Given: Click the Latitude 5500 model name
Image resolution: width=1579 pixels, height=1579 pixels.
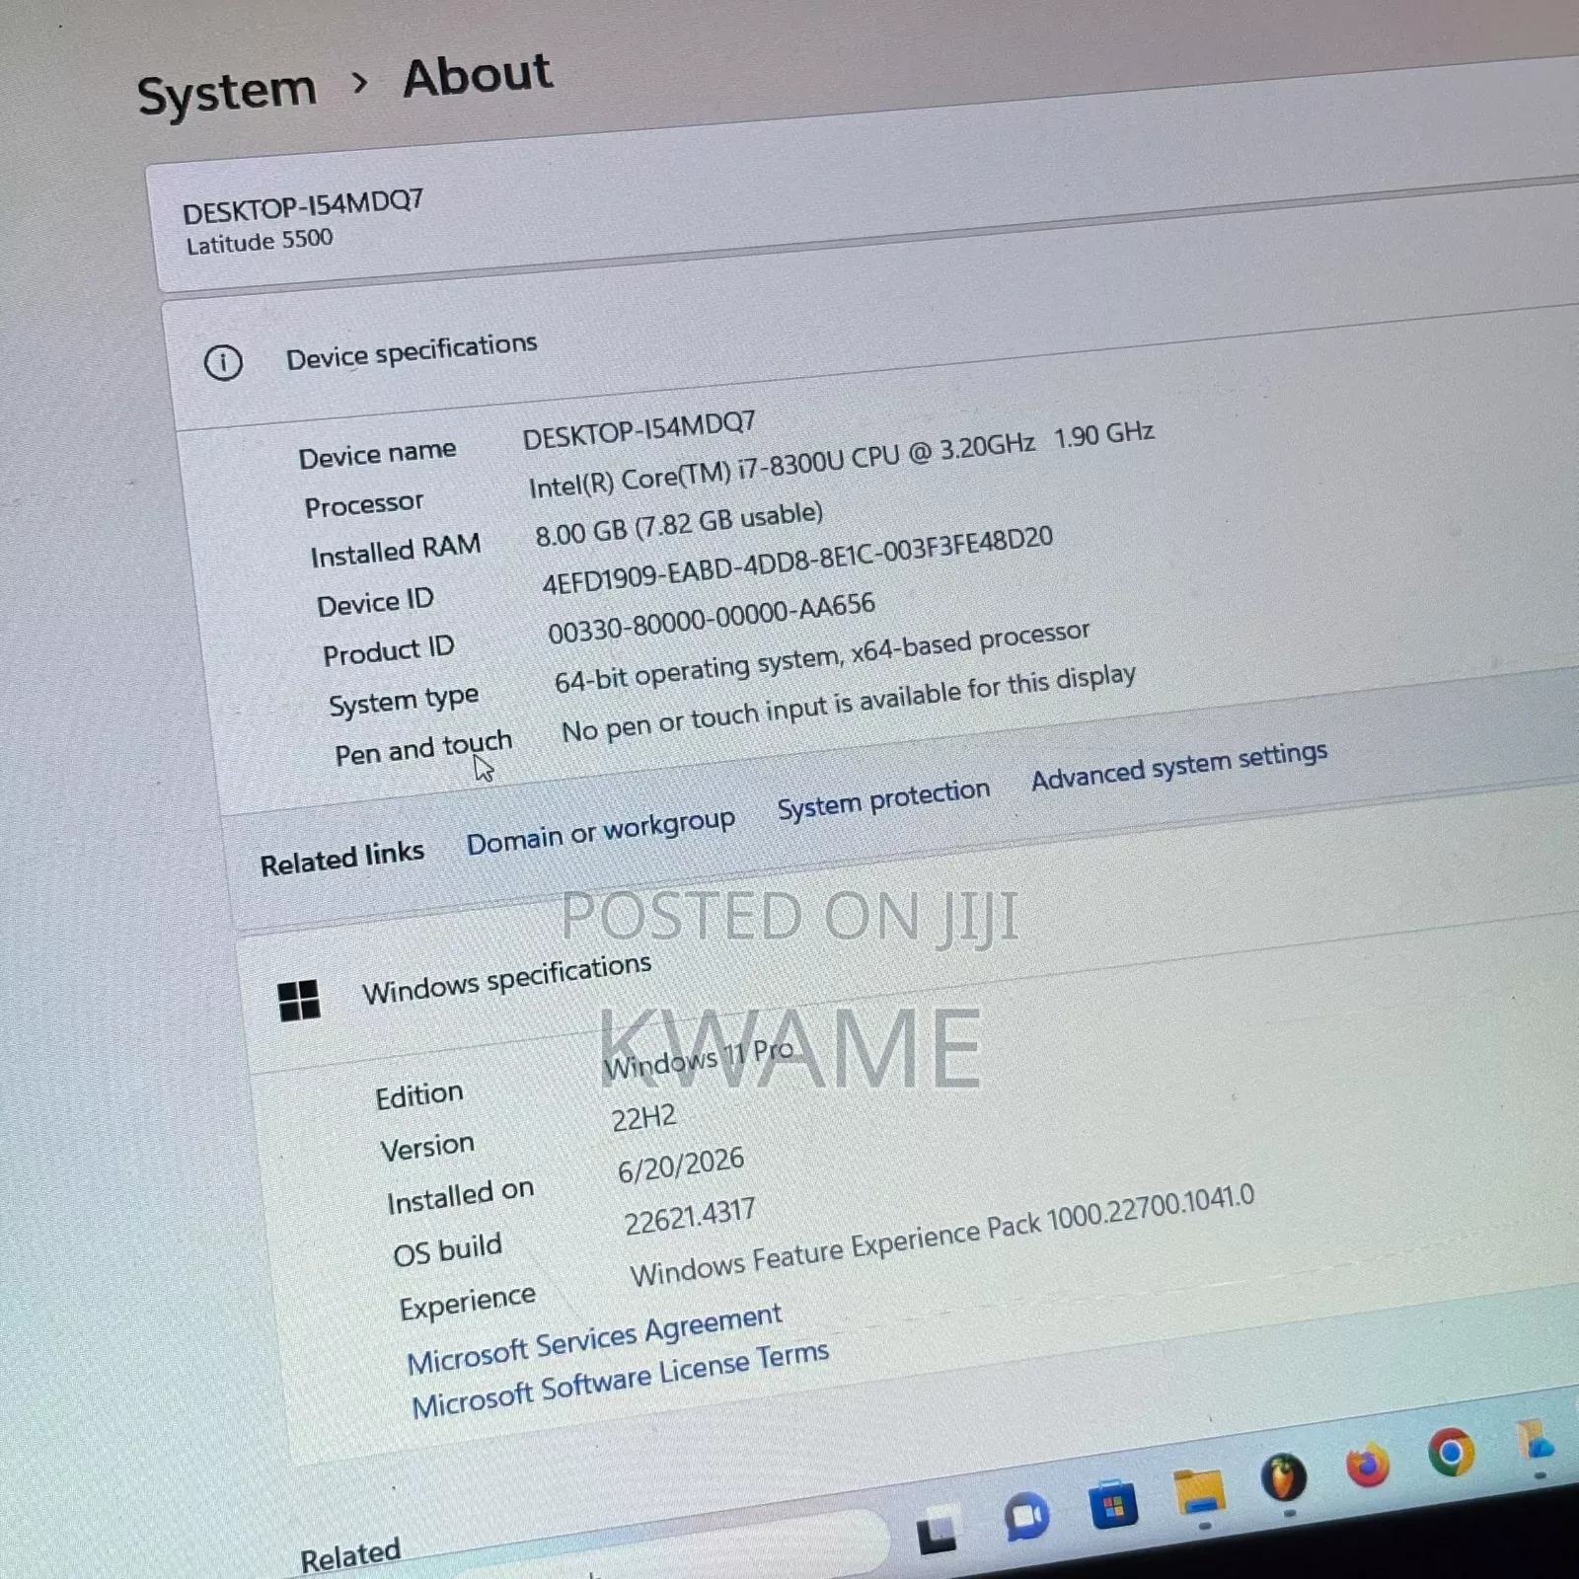Looking at the screenshot, I should 260,242.
